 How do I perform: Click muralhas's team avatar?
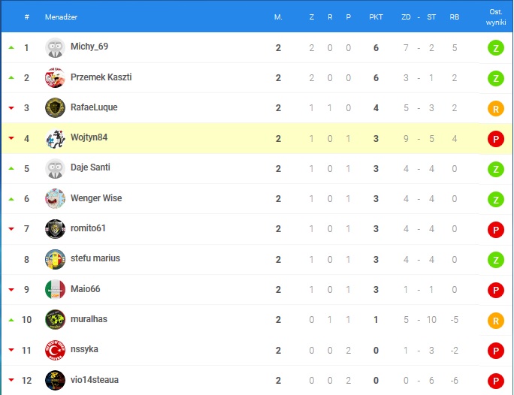[x=55, y=319]
